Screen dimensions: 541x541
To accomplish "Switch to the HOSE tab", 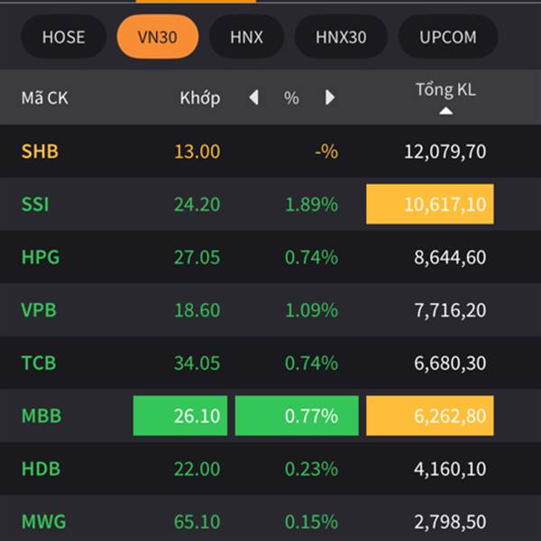I will point(64,37).
